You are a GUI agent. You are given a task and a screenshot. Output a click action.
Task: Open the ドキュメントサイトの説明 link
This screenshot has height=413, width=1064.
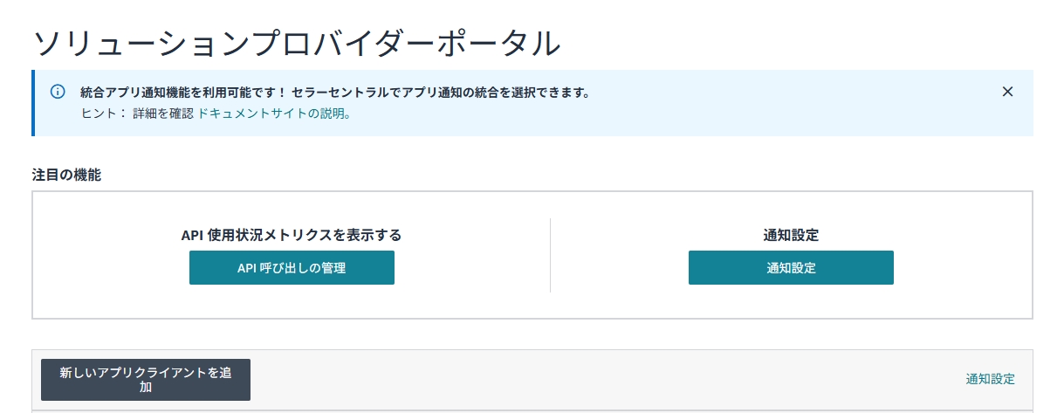click(x=274, y=114)
